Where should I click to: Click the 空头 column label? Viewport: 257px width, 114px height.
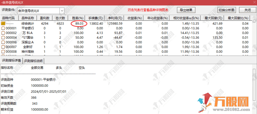82,68
